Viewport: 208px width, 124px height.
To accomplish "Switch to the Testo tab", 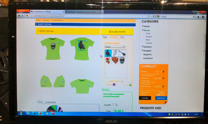I will 105,37.
